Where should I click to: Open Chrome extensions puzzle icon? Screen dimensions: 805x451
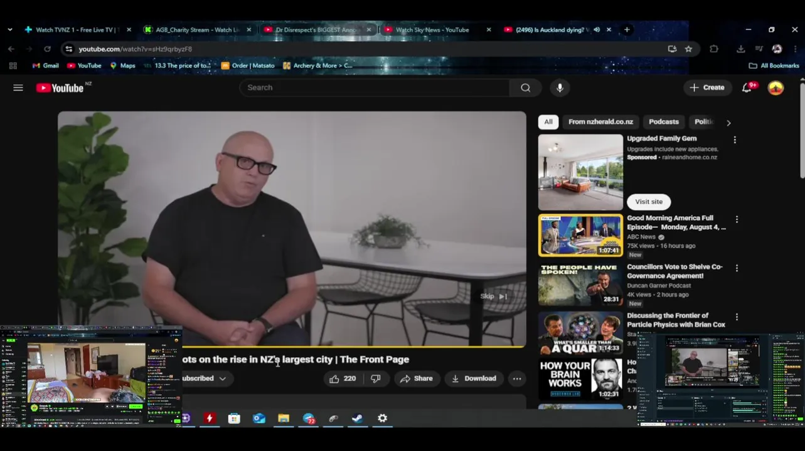(x=714, y=49)
